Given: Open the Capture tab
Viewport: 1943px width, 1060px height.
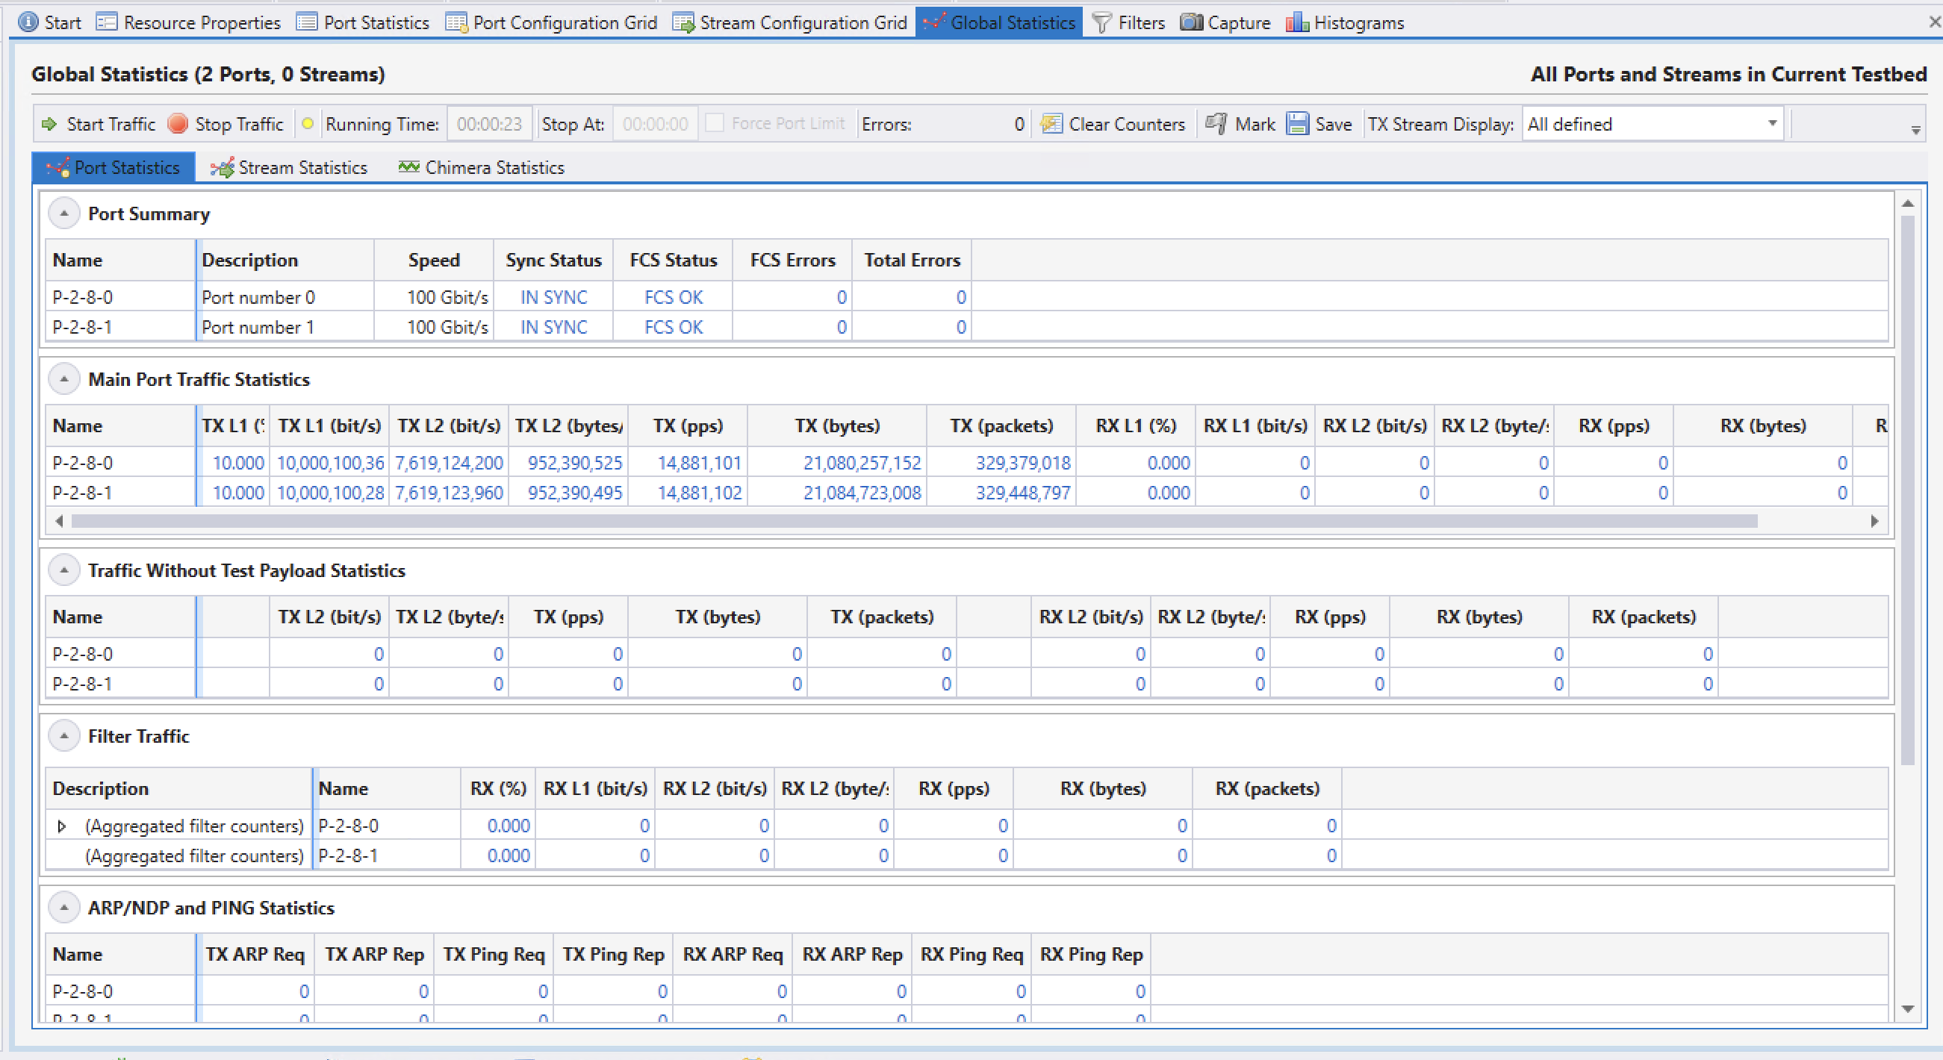Looking at the screenshot, I should tap(1225, 22).
